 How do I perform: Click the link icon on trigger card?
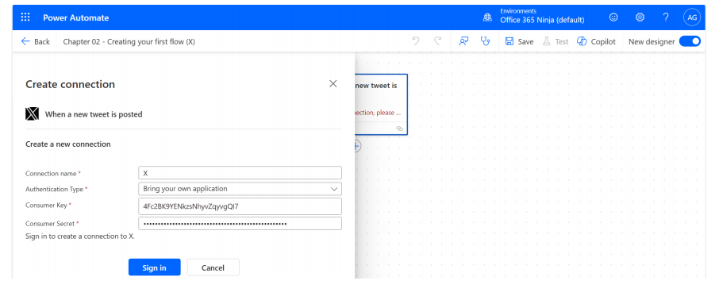pos(399,129)
